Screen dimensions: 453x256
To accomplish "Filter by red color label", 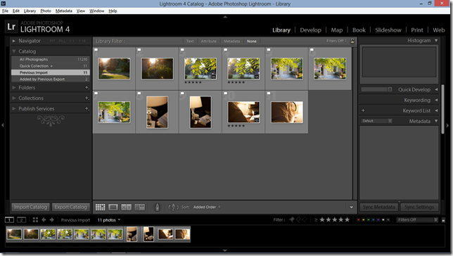I will 359,220.
